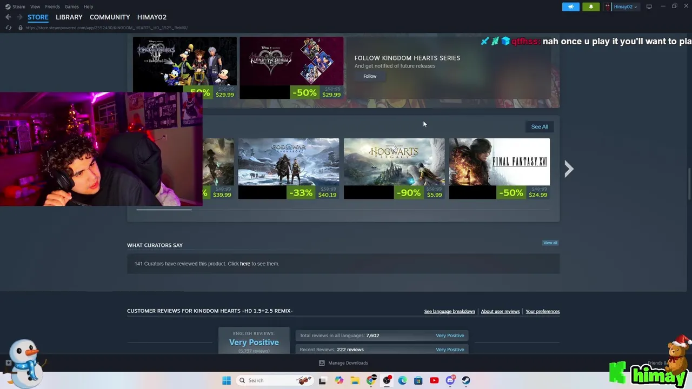
Task: Click Recent Reviews 222 reviews text
Action: (331, 350)
